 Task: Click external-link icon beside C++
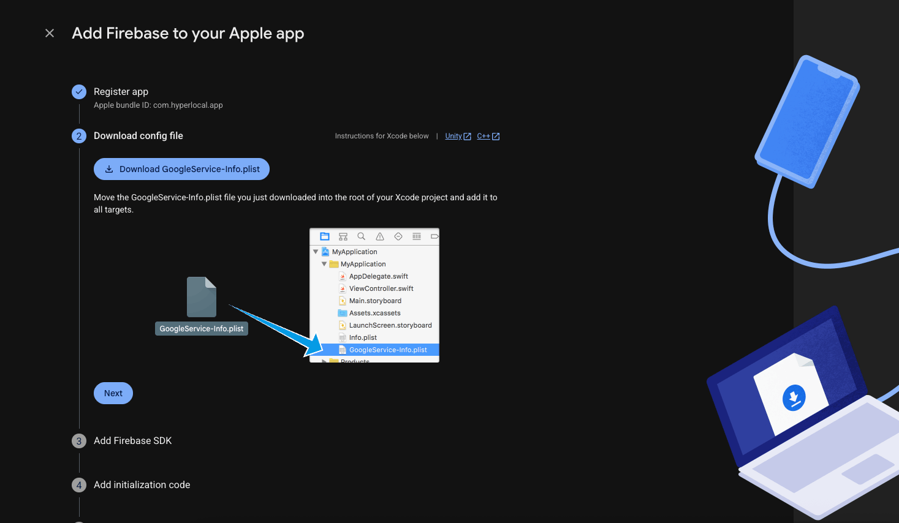click(496, 137)
